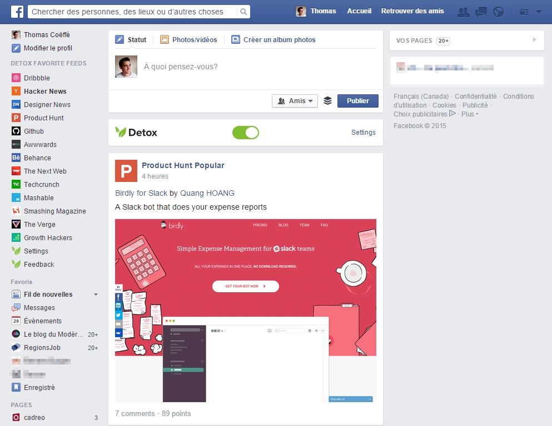Select the Créer un album photos tab
552x426 pixels.
273,40
